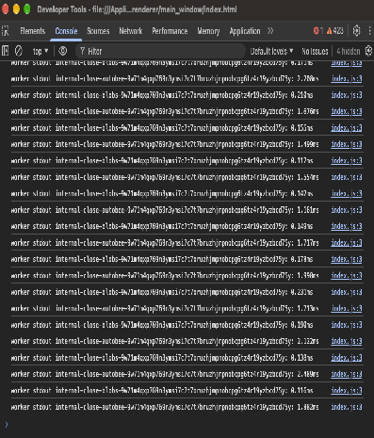374x438 pixels.
Task: Open the Sources tab
Action: pyautogui.click(x=98, y=31)
